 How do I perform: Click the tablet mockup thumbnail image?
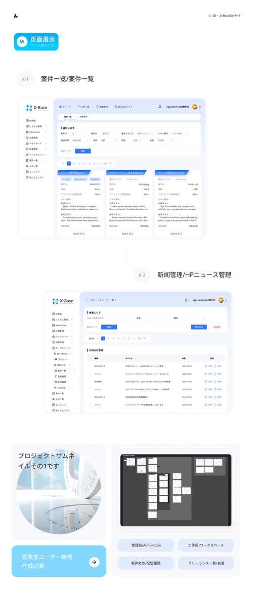(x=176, y=490)
